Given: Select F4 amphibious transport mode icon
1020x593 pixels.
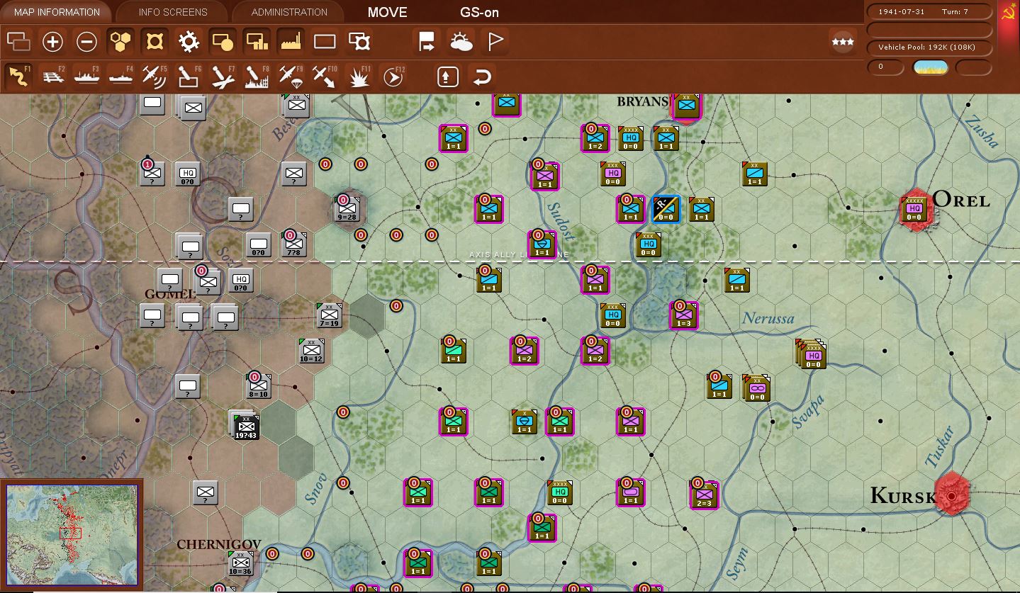Looking at the screenshot, I should (x=121, y=77).
